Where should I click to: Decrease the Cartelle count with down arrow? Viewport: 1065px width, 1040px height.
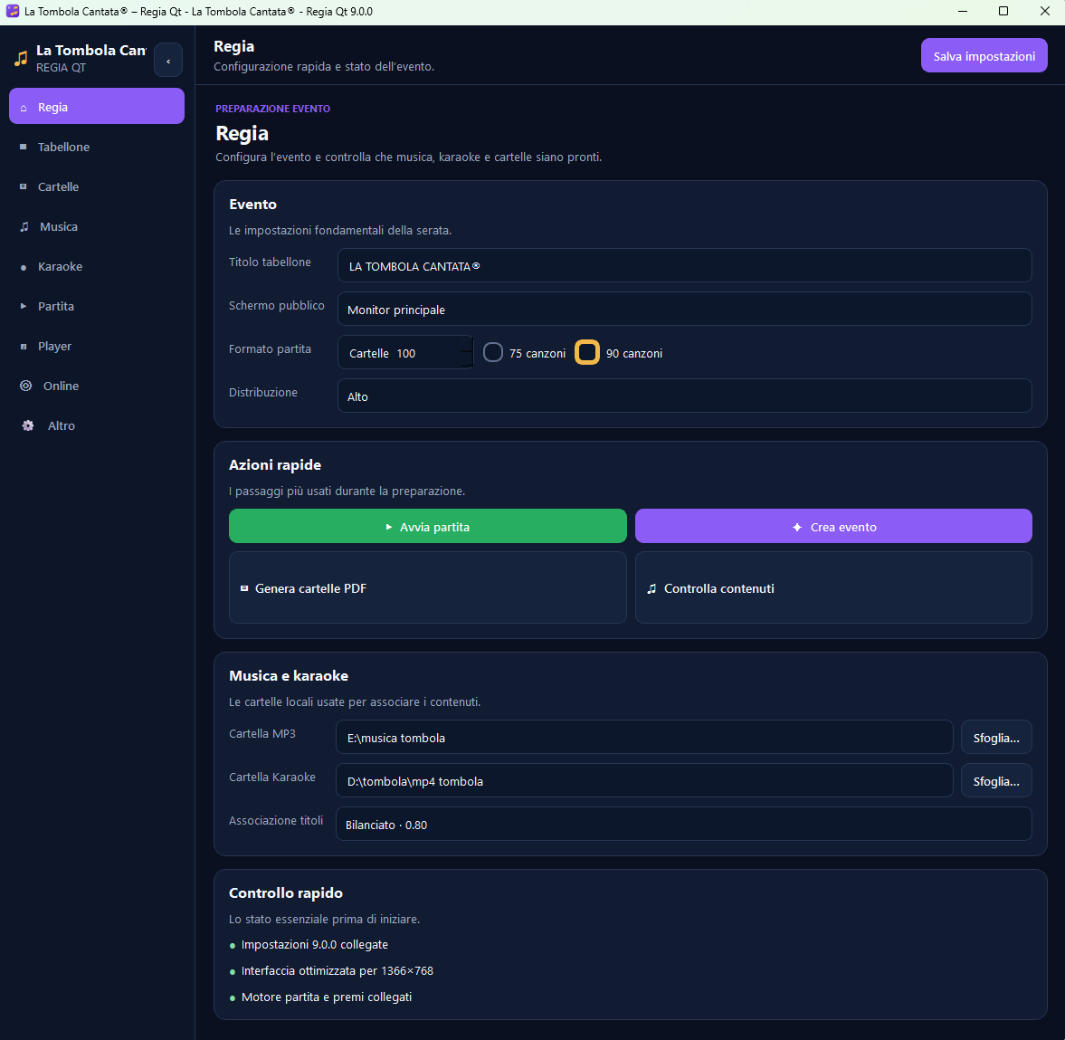pyautogui.click(x=466, y=360)
